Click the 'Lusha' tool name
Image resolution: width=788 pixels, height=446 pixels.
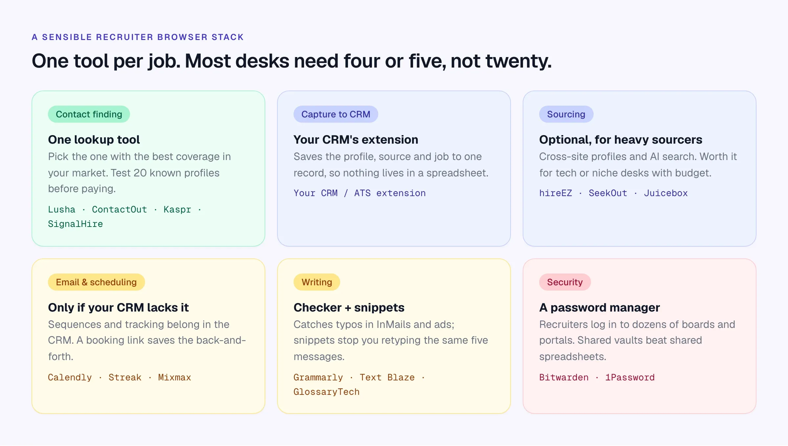coord(62,210)
